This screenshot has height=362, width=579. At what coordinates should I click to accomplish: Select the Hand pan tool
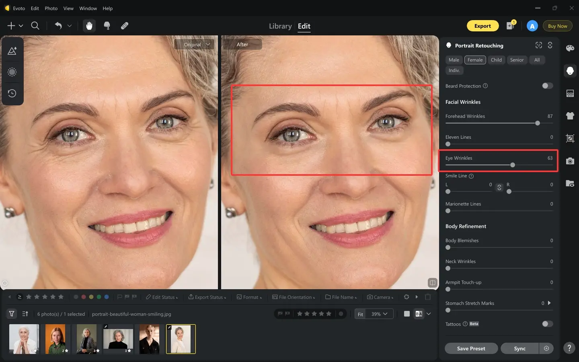point(89,26)
